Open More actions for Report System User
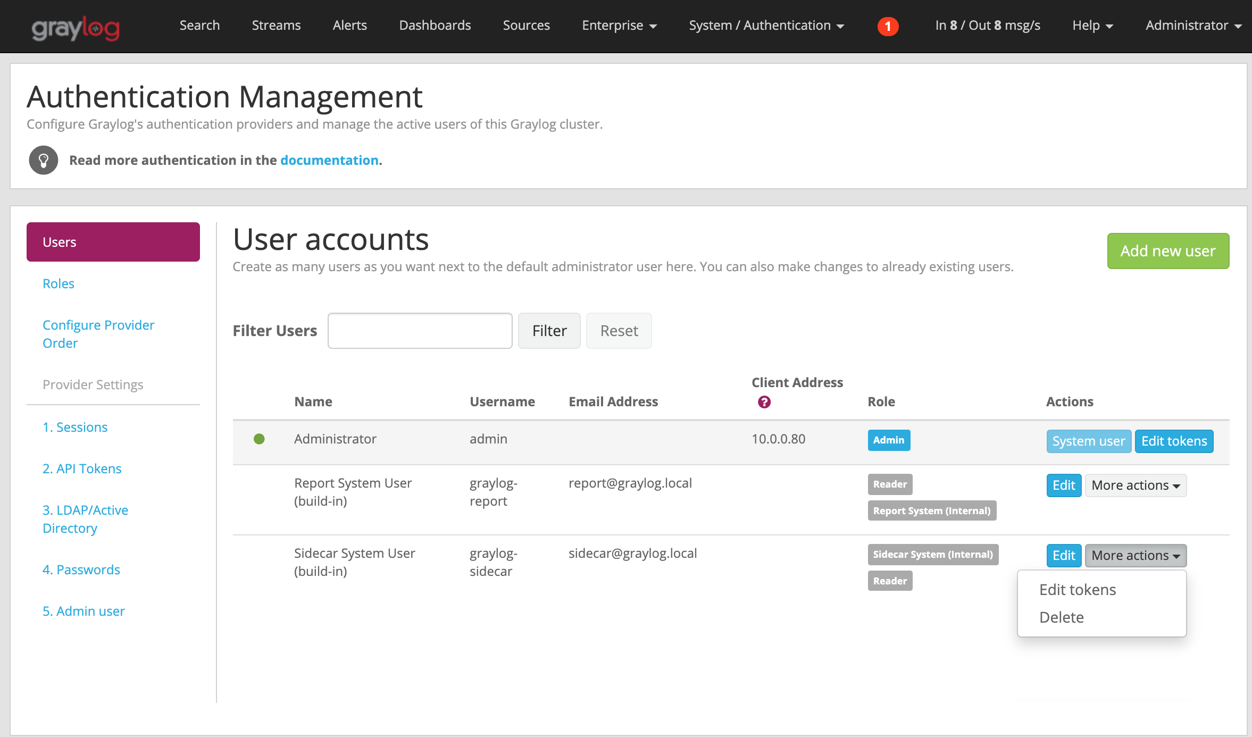This screenshot has width=1252, height=737. click(x=1135, y=485)
